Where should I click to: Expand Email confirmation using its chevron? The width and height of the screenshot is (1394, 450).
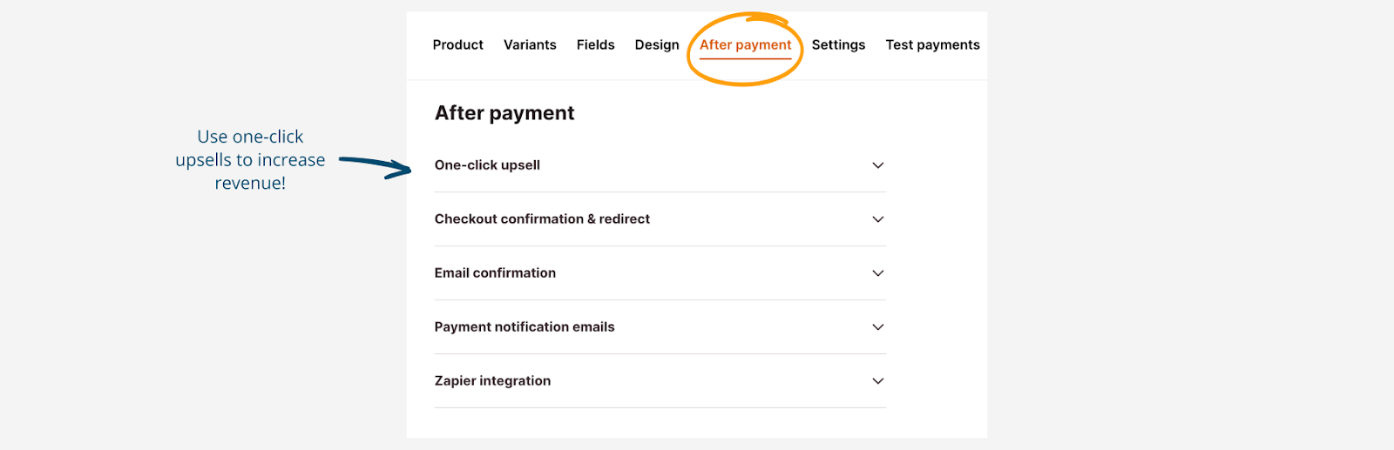878,273
